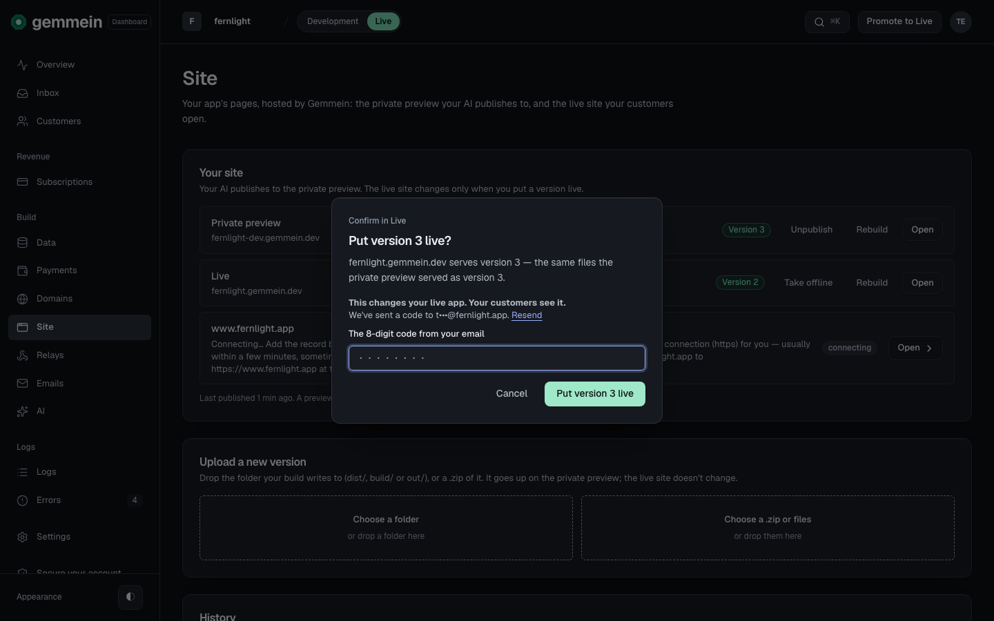Open the AI sparkle icon
The image size is (994, 621).
click(23, 411)
